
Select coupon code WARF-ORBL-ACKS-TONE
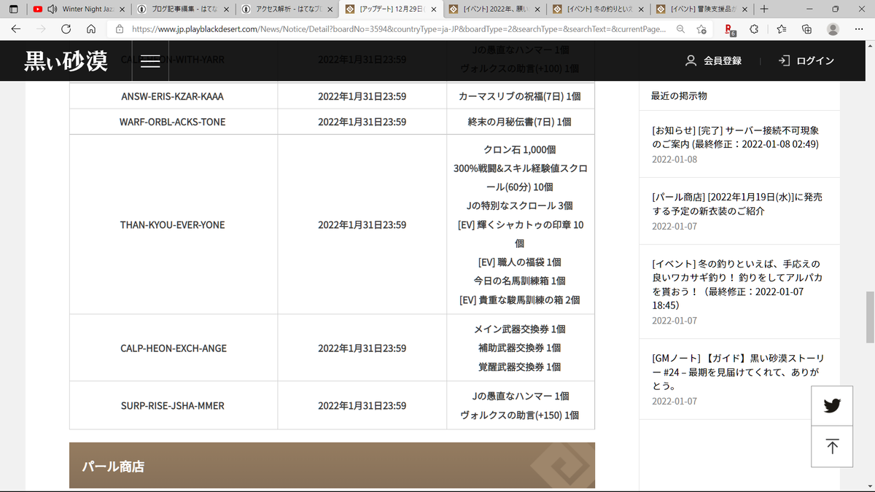tap(173, 122)
